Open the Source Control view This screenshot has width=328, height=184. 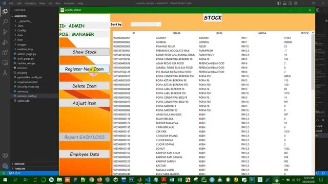pyautogui.click(x=5, y=32)
